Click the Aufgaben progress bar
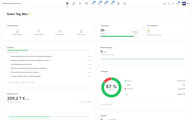Screen dimensions: 192x120 tap(49, 50)
